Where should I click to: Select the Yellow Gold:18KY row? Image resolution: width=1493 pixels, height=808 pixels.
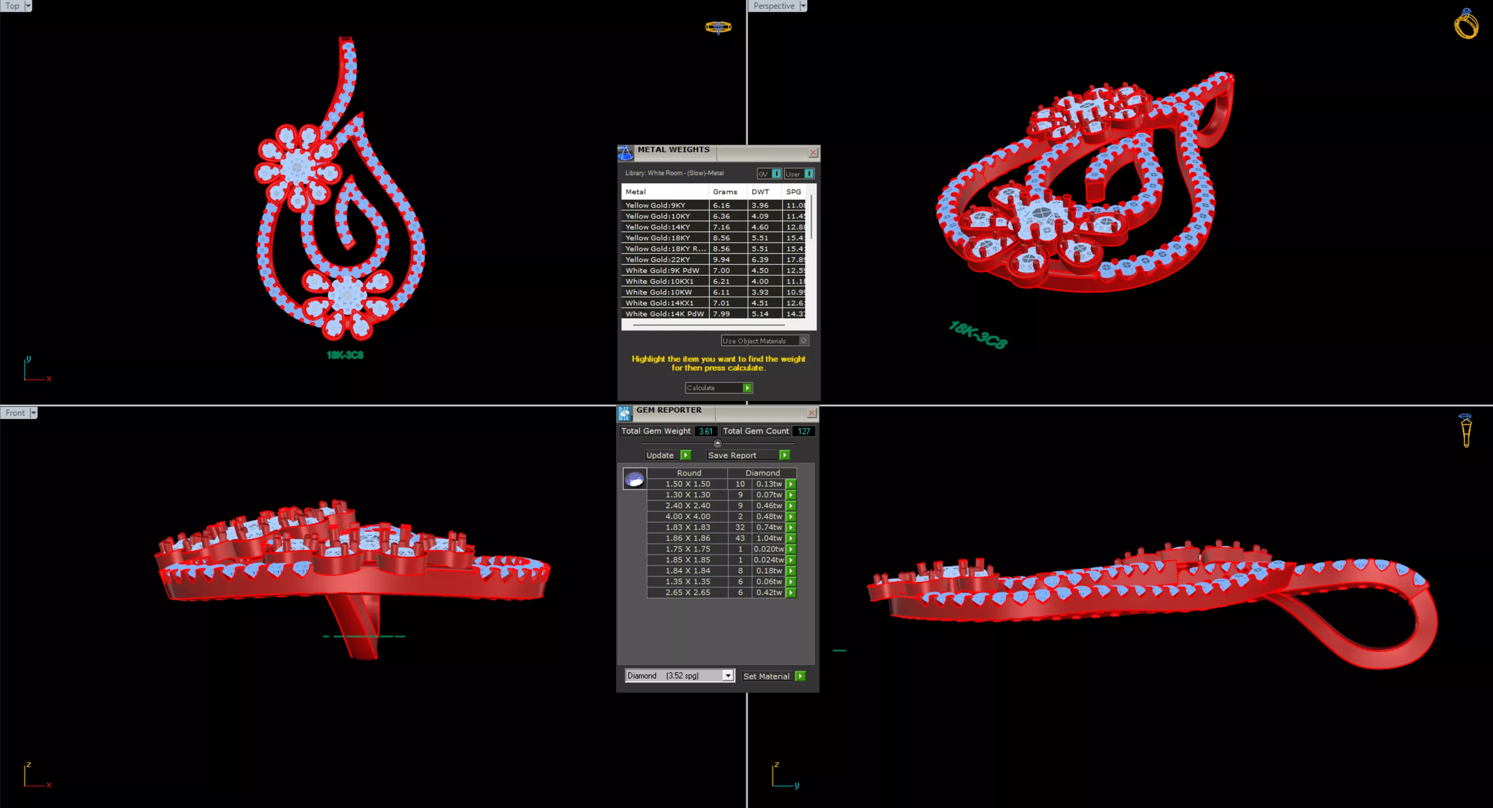point(713,238)
